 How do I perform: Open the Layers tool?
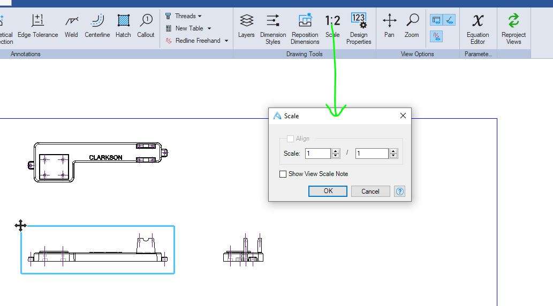pos(246,26)
